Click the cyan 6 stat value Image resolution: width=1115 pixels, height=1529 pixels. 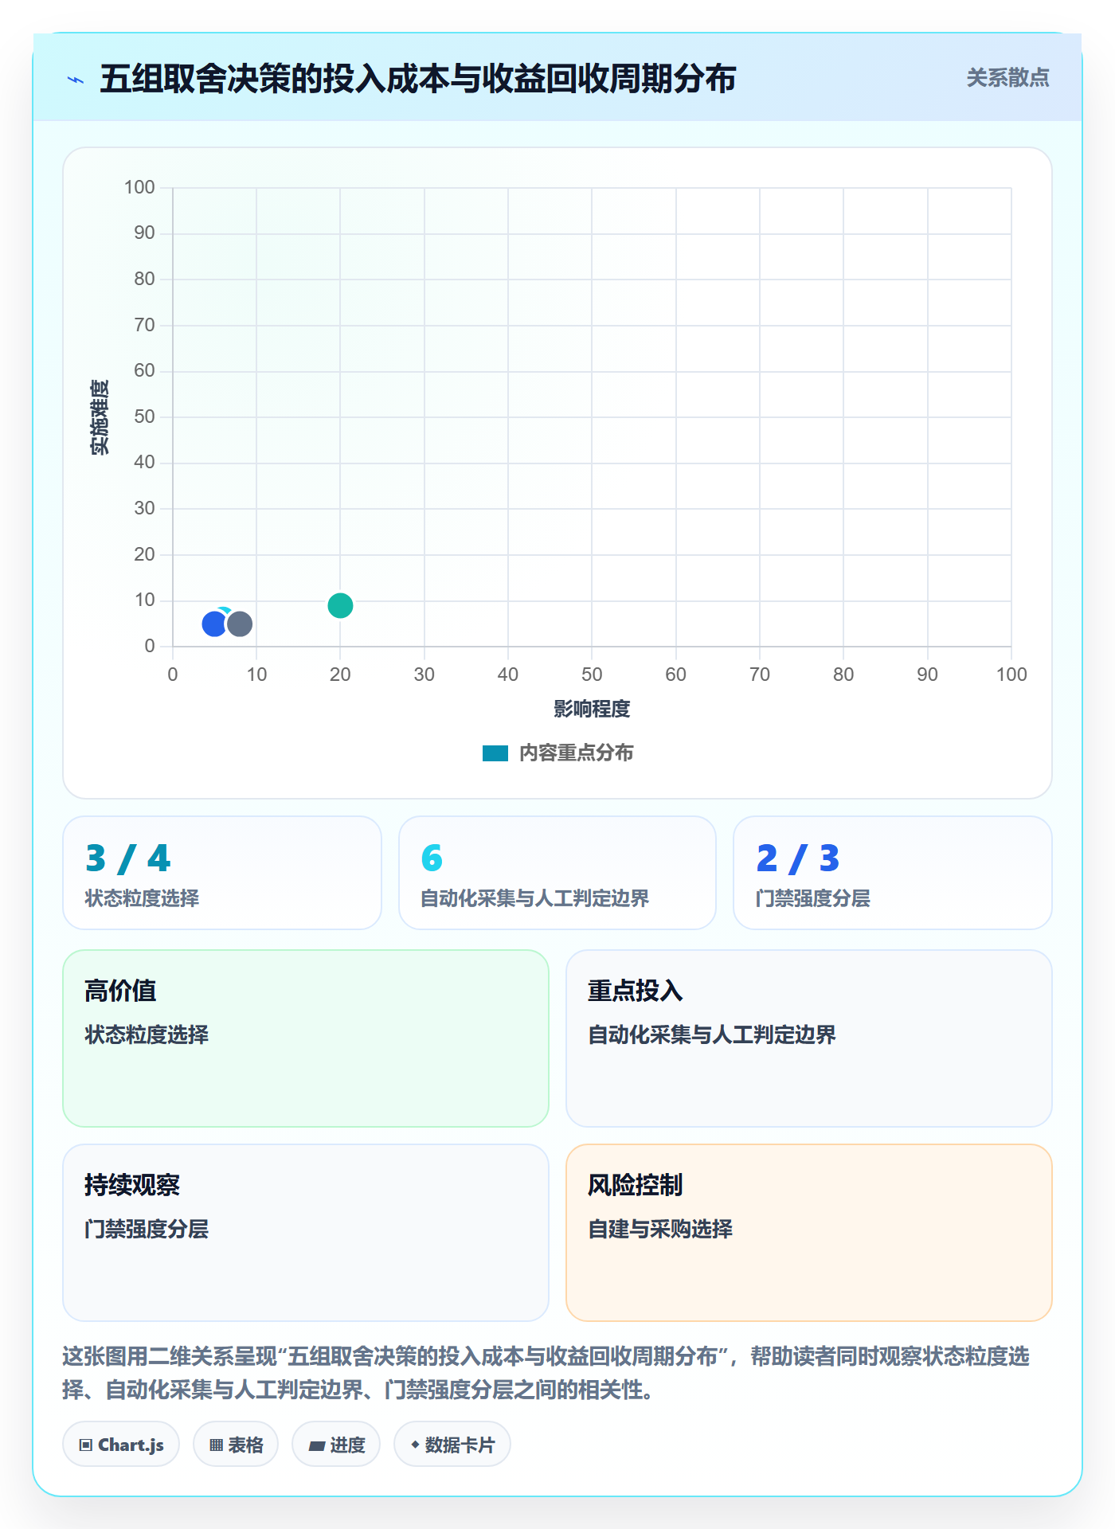click(x=432, y=858)
